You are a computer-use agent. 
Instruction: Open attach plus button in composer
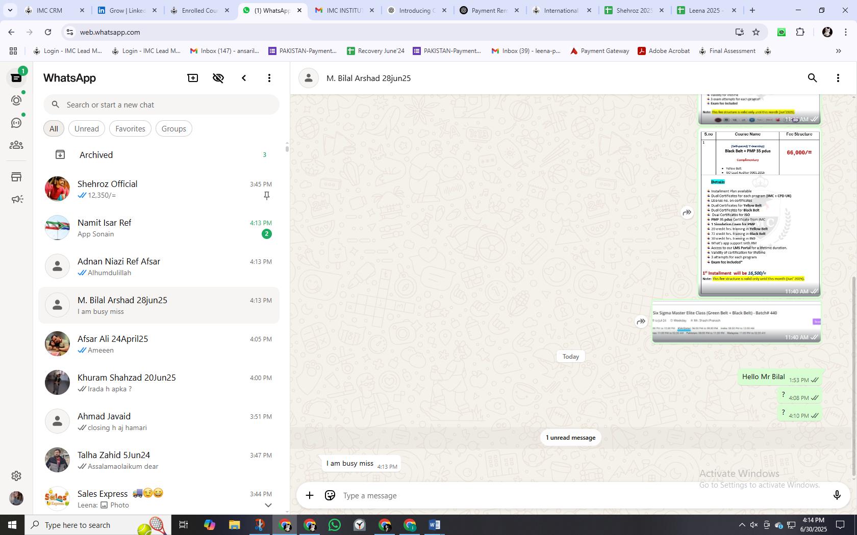pyautogui.click(x=310, y=495)
